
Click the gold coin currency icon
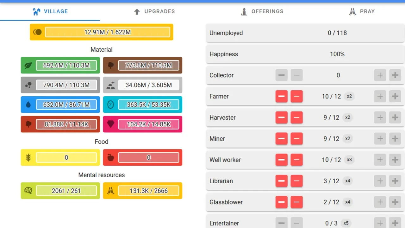pyautogui.click(x=37, y=32)
